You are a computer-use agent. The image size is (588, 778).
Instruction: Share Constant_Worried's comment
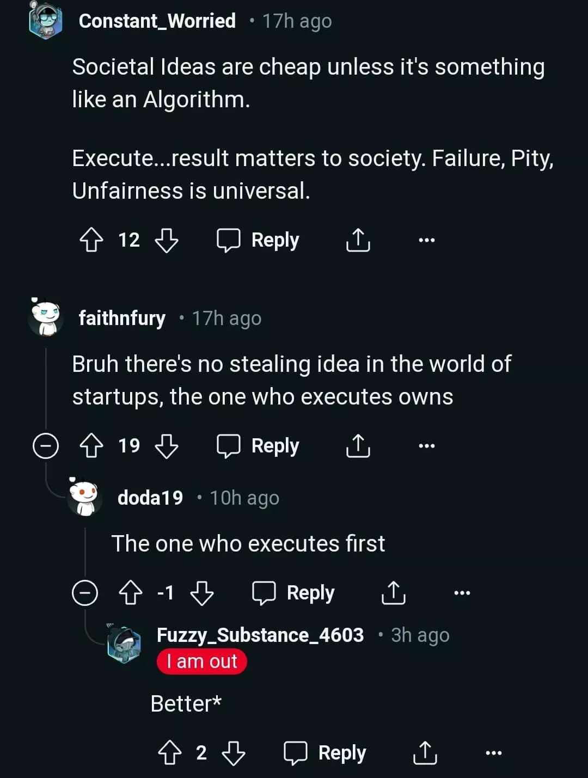click(358, 240)
